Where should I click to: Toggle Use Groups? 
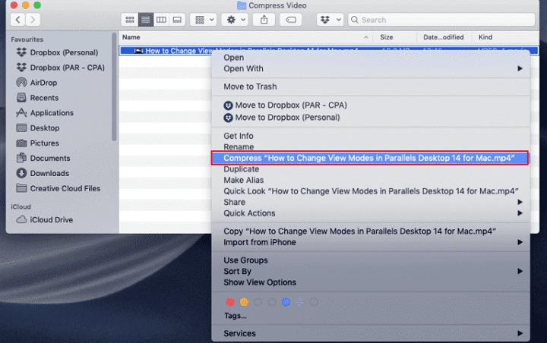point(371,260)
